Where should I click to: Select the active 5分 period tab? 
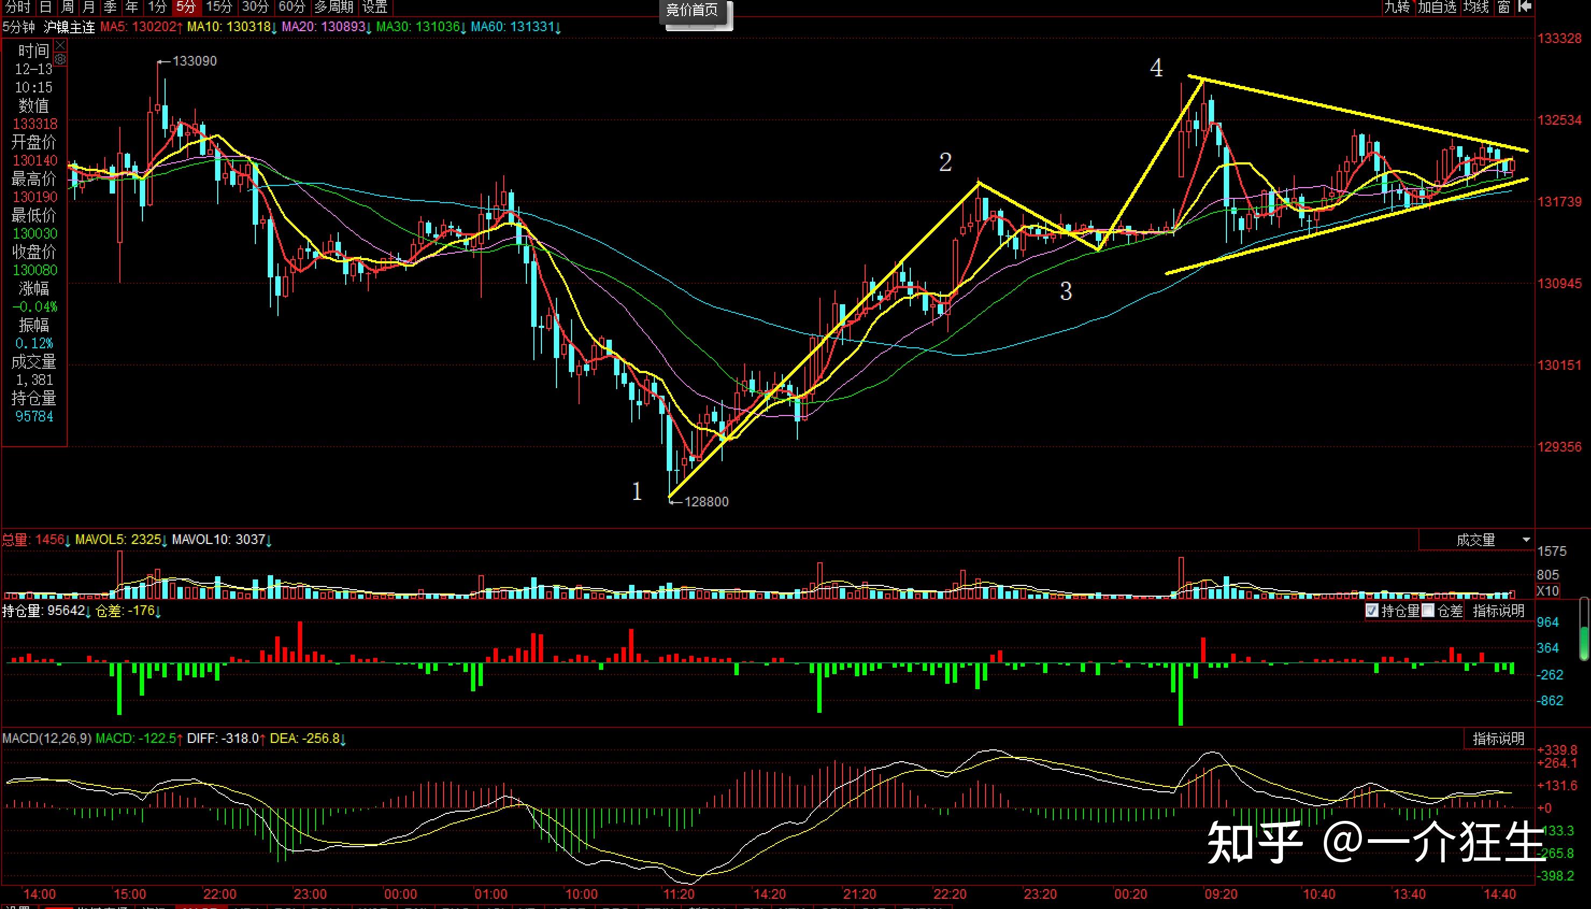point(186,7)
